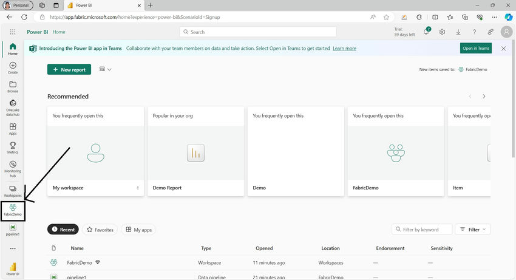
Task: Create a New report
Action: click(69, 69)
